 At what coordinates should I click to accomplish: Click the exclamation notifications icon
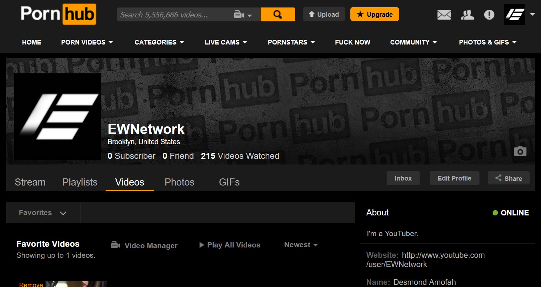[489, 15]
